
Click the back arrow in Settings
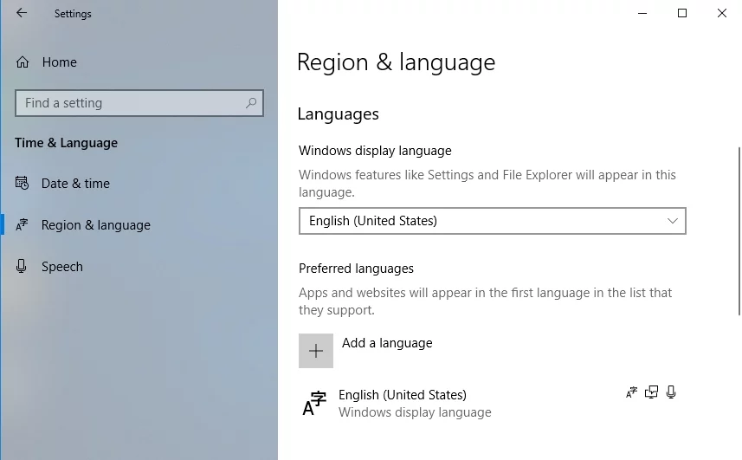tap(22, 13)
